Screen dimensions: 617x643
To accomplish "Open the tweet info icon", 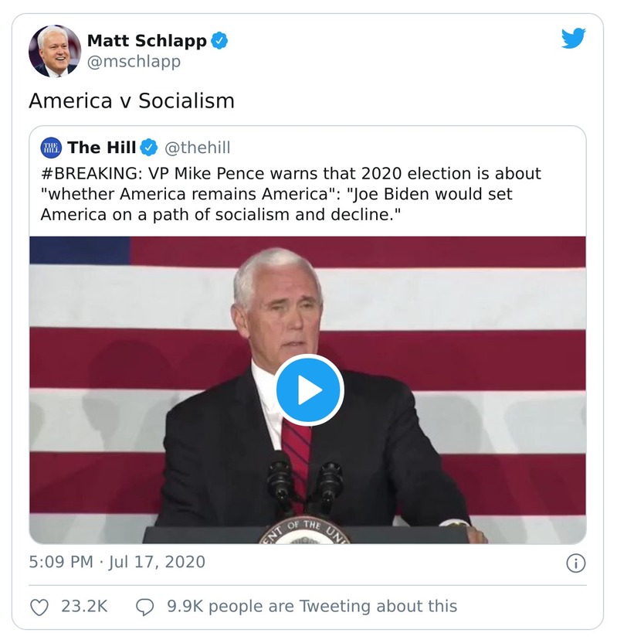I will [x=575, y=563].
